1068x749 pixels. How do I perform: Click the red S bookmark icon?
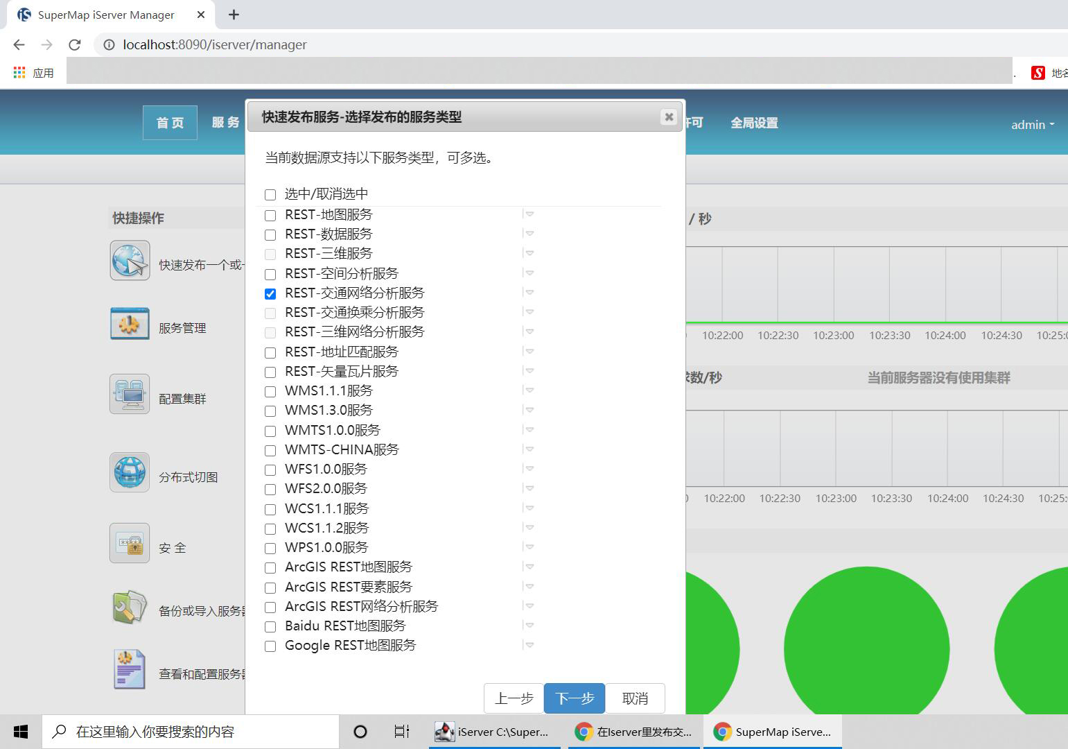1038,73
